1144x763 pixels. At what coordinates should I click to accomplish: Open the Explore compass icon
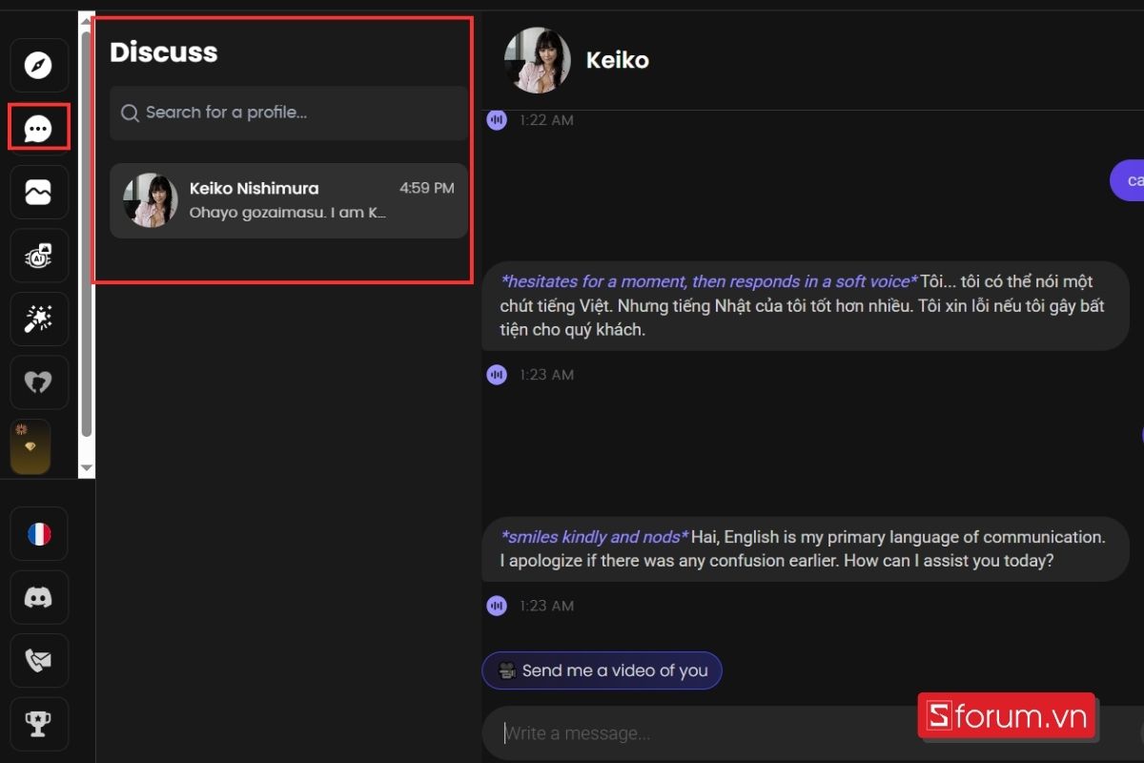(x=39, y=66)
